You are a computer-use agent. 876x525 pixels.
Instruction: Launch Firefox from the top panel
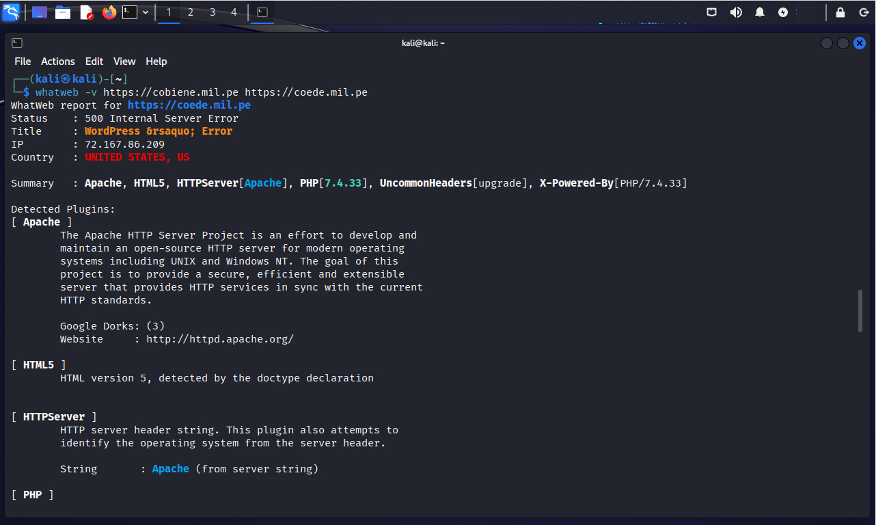click(x=109, y=12)
